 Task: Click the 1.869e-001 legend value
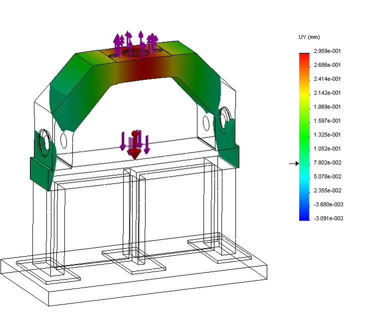point(327,107)
